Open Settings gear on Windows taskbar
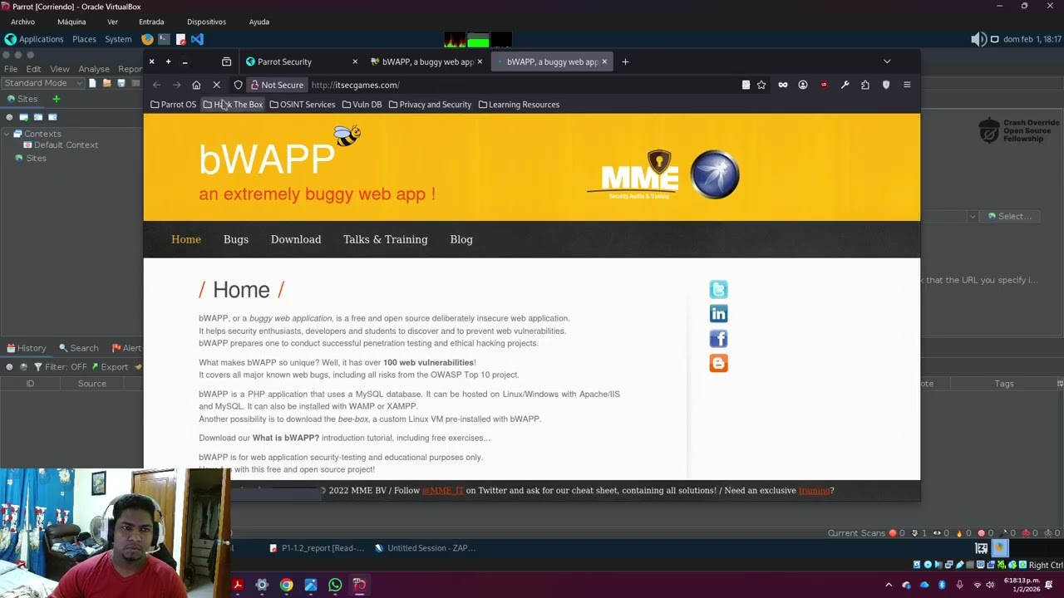 point(262,585)
